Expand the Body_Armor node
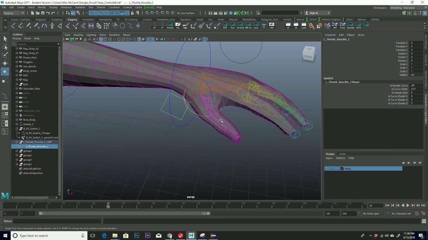Viewport: 428px width, 240px height. [17, 71]
